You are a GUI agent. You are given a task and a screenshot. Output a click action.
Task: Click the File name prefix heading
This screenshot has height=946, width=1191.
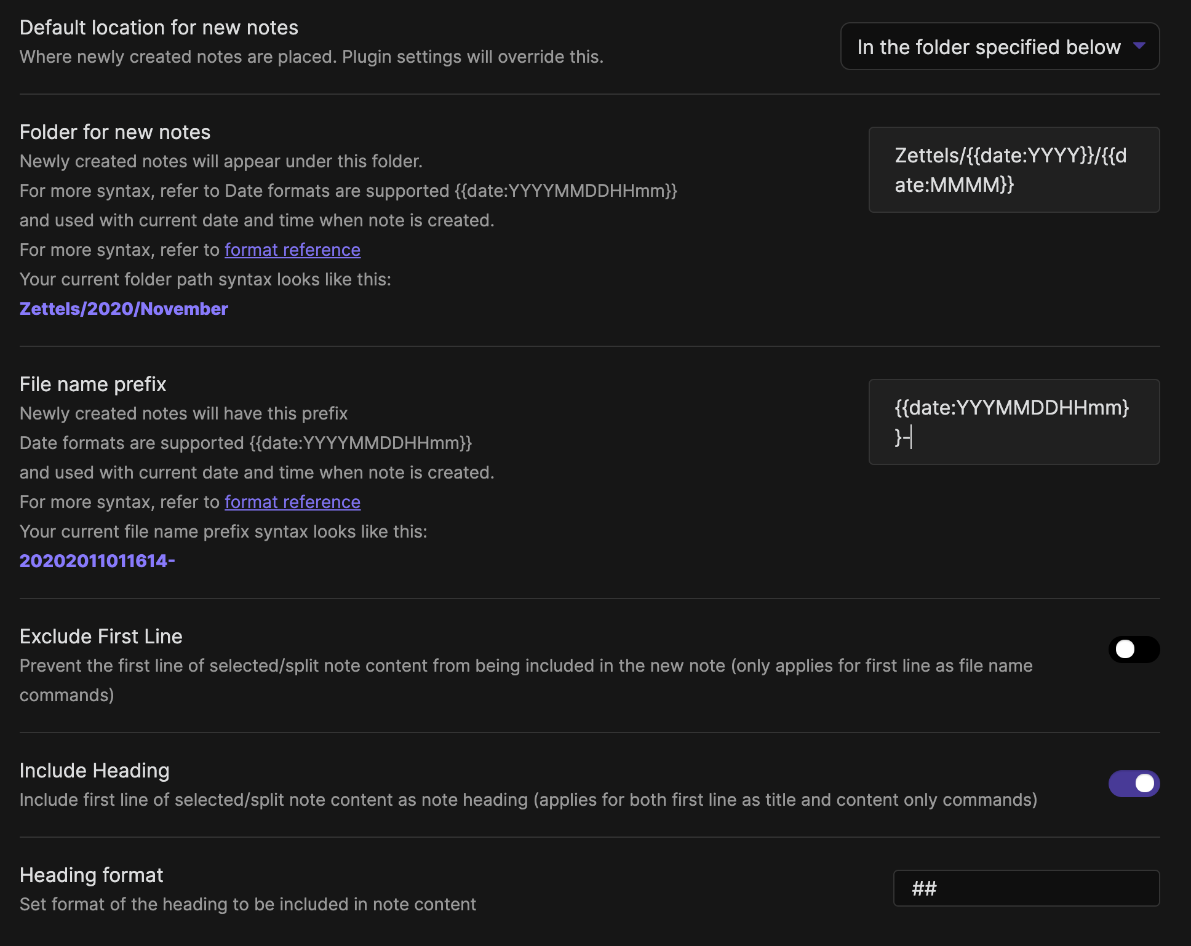93,384
